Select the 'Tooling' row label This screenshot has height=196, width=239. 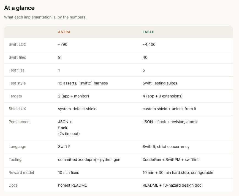click(15, 160)
